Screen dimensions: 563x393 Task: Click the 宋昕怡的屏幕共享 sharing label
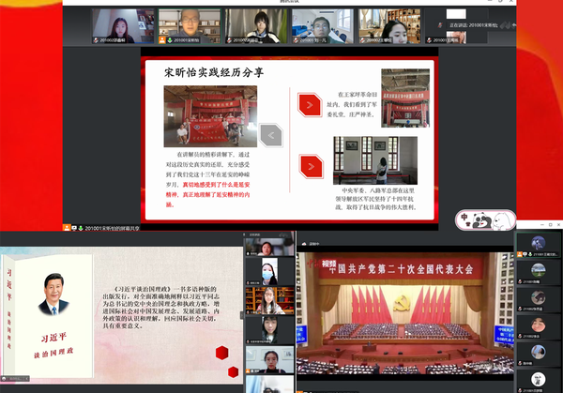coord(111,227)
